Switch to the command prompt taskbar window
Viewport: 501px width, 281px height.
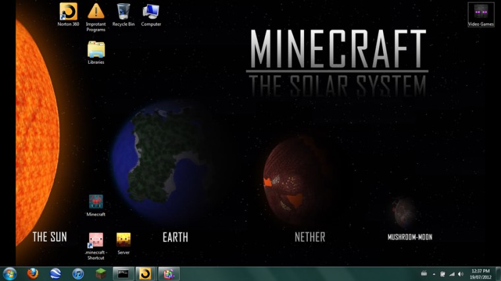pos(123,274)
